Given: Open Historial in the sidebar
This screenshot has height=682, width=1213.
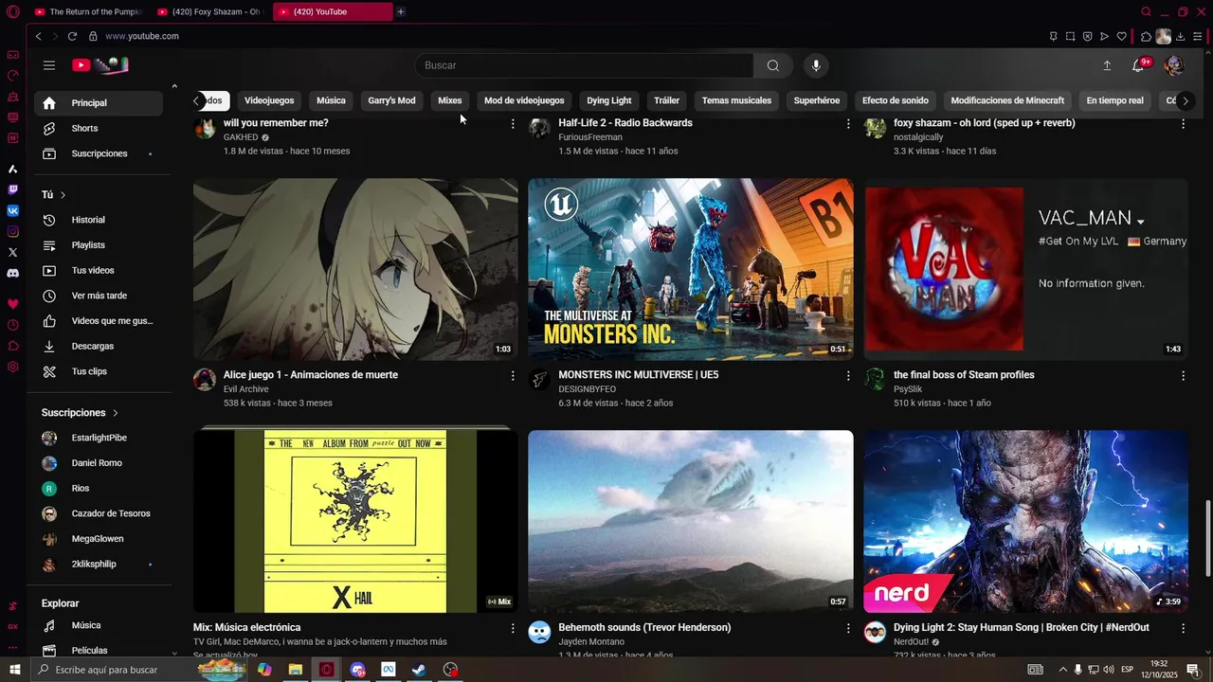Looking at the screenshot, I should 99,220.
